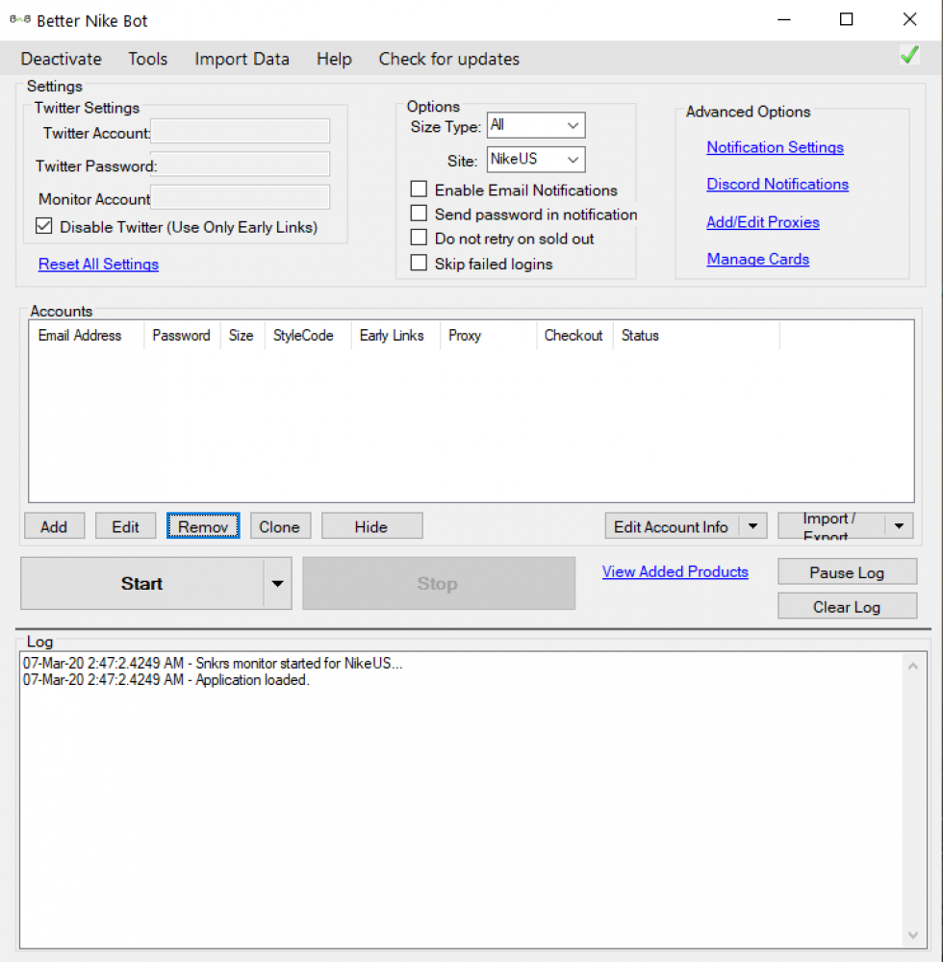Image resolution: width=943 pixels, height=962 pixels.
Task: Expand the Start button dropdown arrow
Action: click(277, 584)
